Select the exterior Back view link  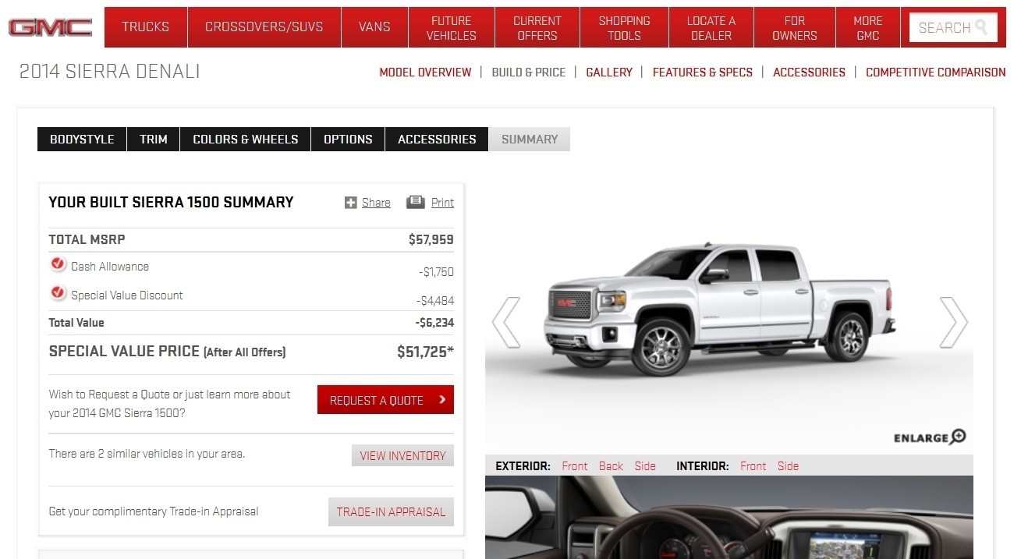(x=611, y=466)
